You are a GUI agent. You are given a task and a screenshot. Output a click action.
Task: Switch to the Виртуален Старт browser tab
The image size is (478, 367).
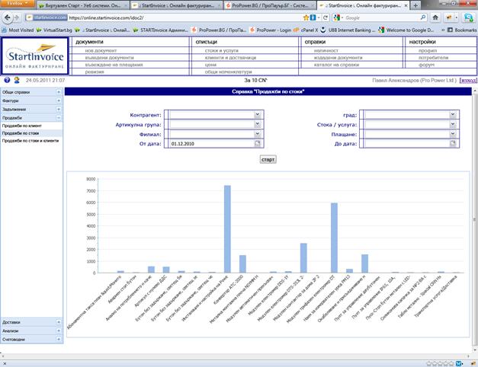coord(83,5)
